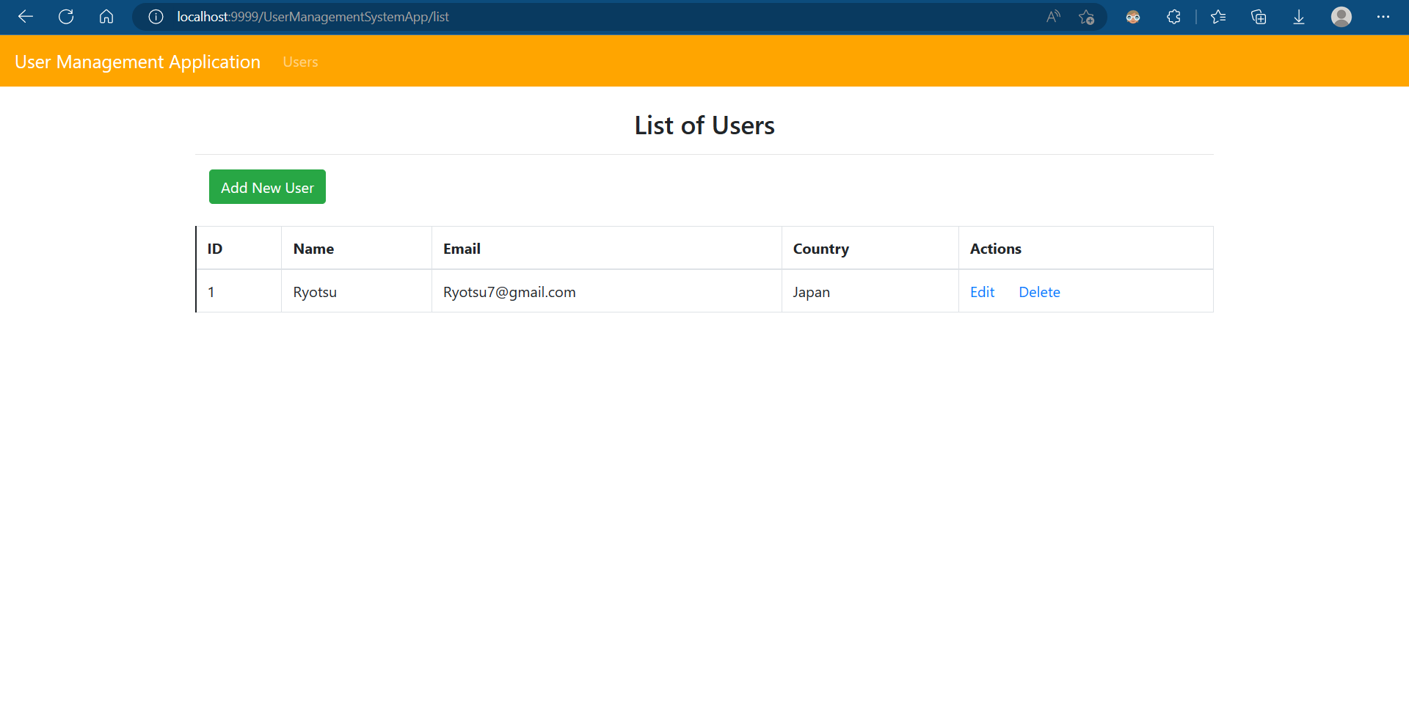The width and height of the screenshot is (1409, 702).
Task: Click the Add New User button
Action: pyautogui.click(x=266, y=187)
